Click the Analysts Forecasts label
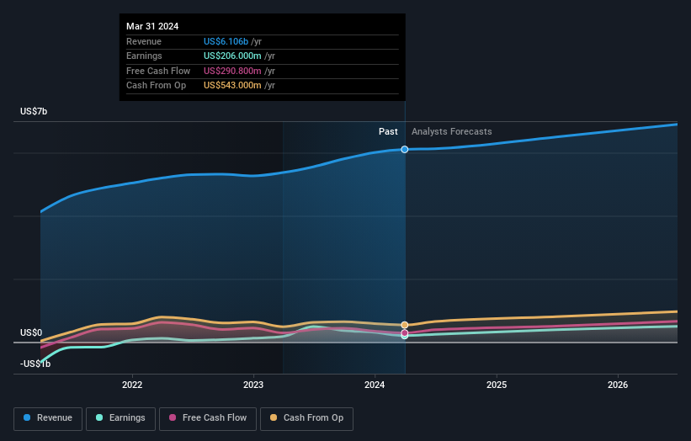 click(x=452, y=131)
